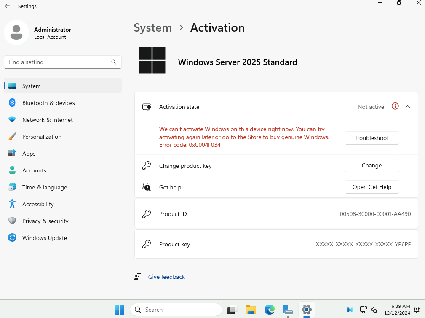Viewport: 425px width, 318px height.
Task: Open the System settings category
Action: click(63, 86)
